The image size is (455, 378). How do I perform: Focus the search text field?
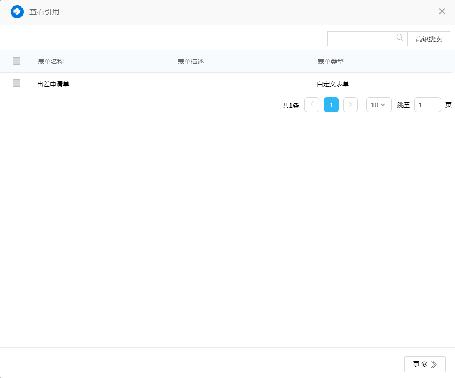(362, 39)
